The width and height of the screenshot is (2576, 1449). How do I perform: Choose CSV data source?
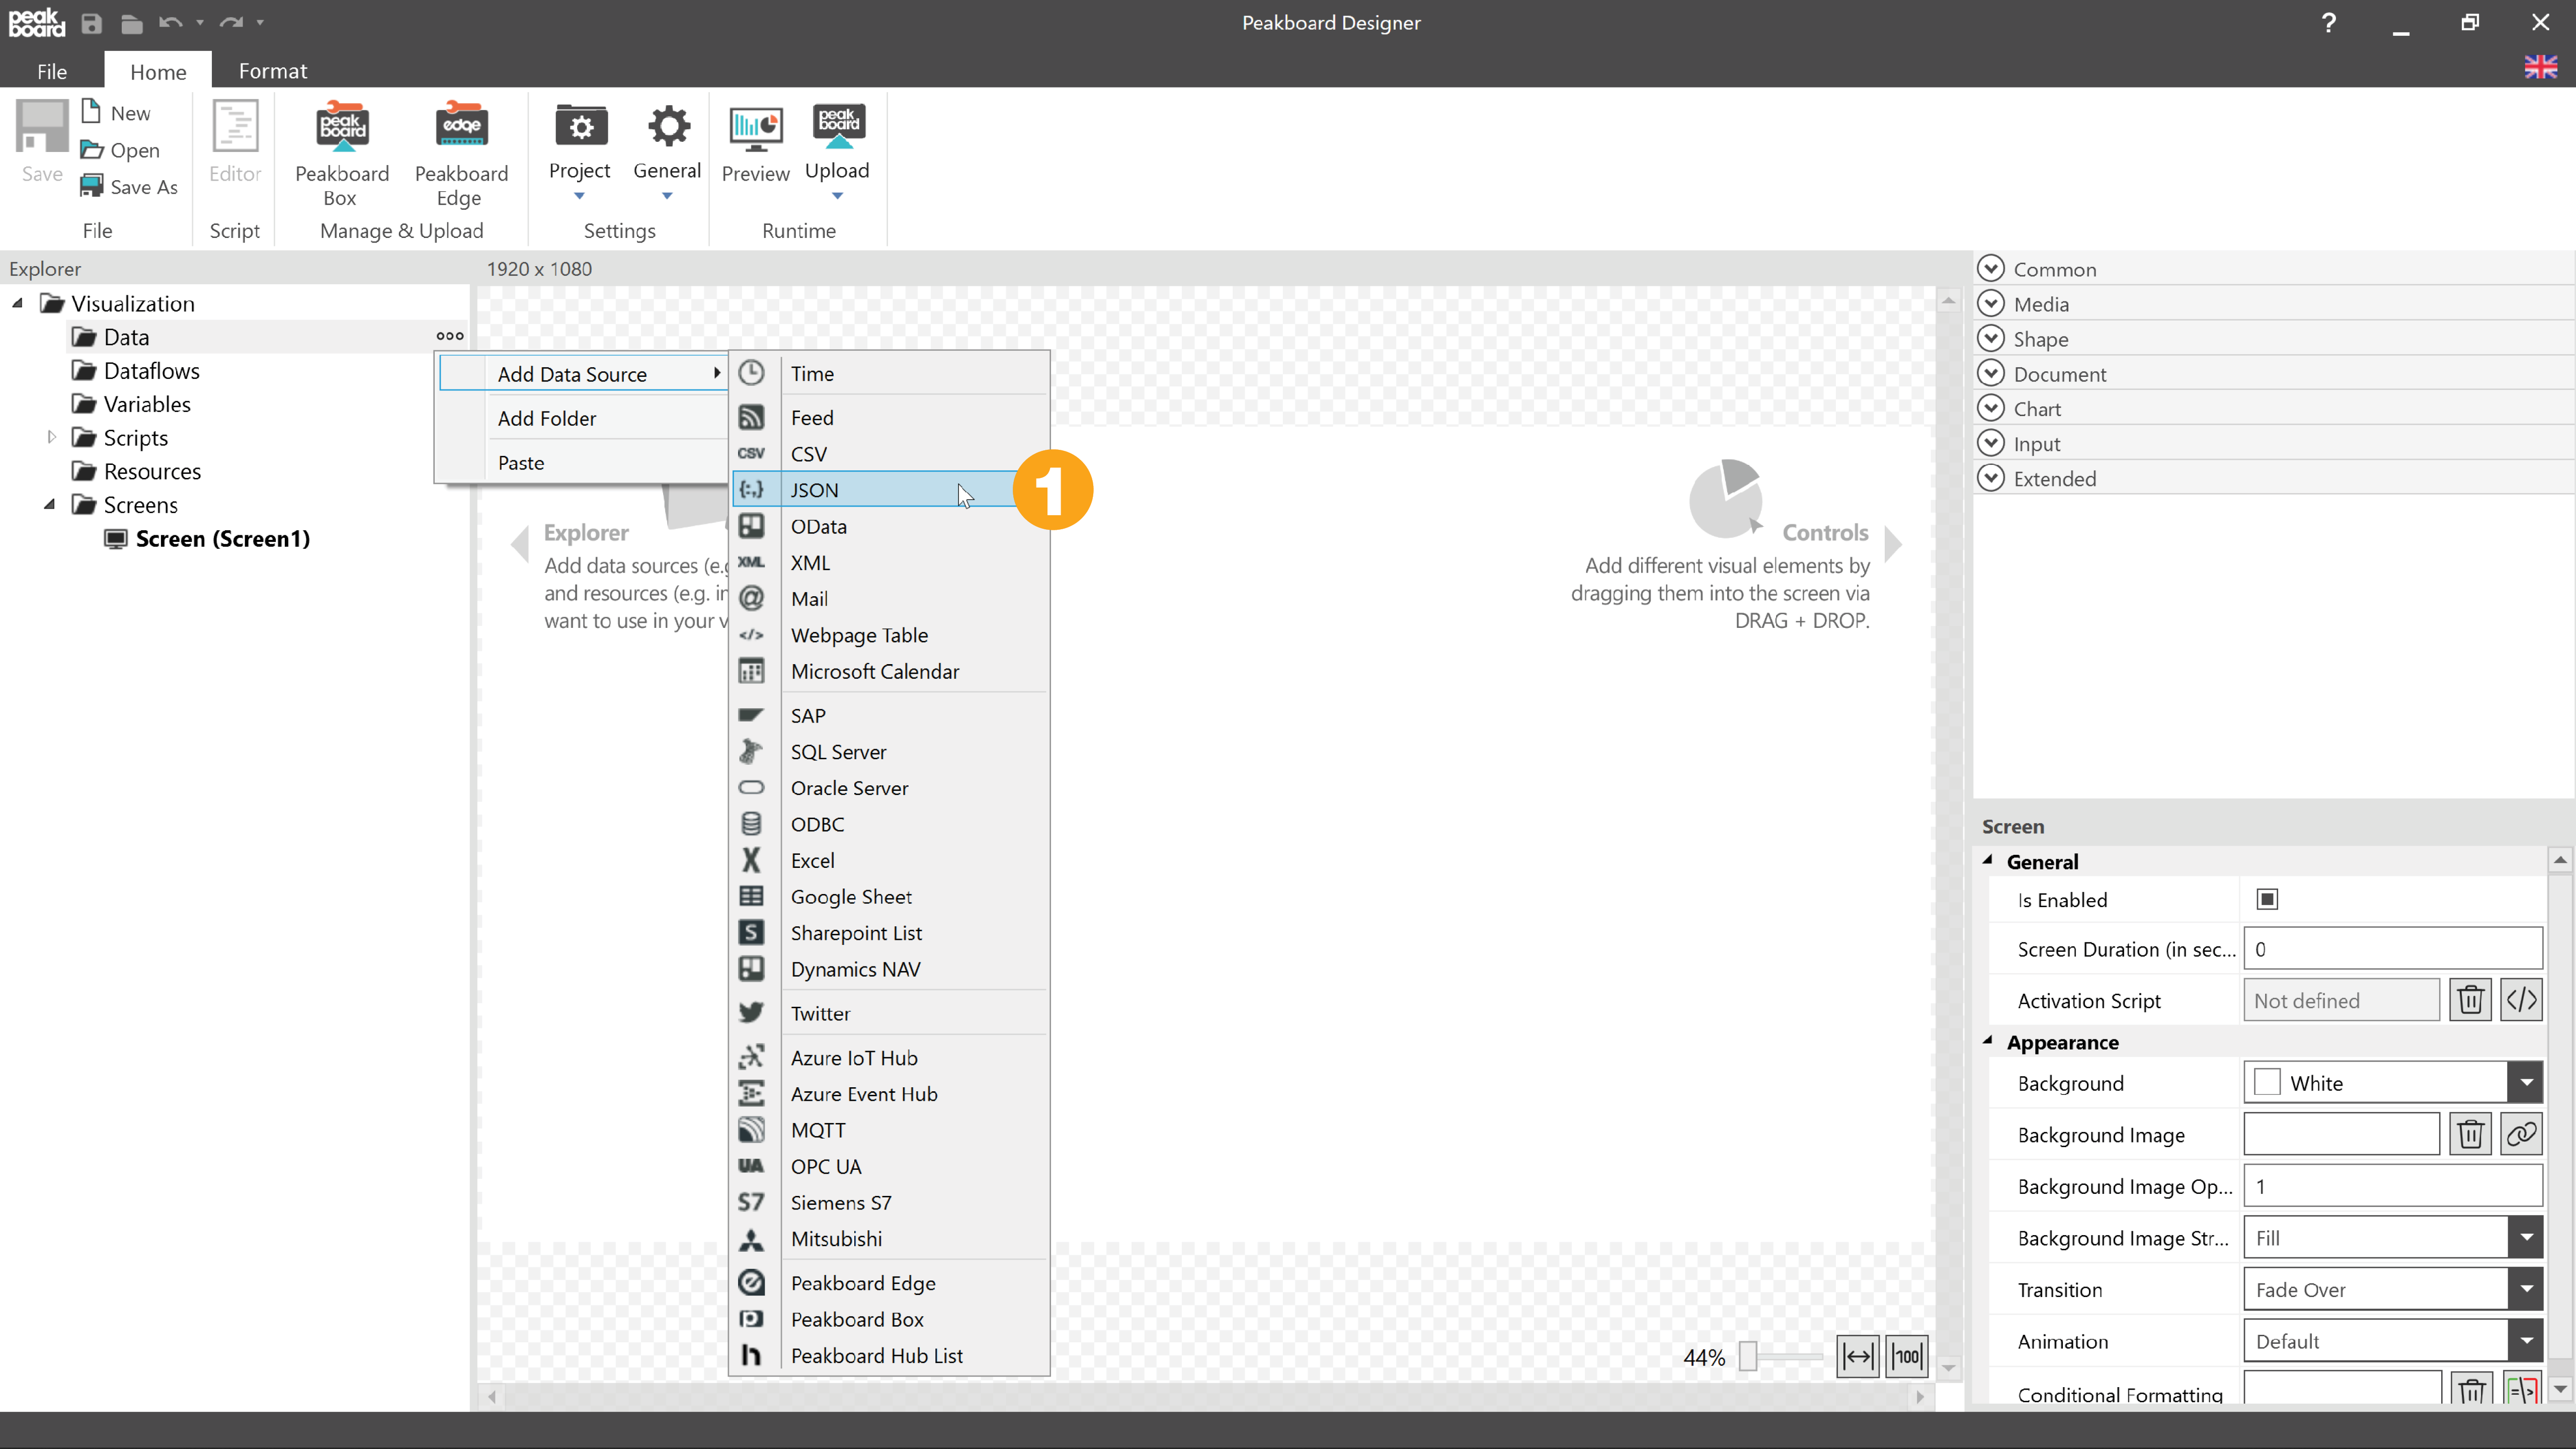890,453
